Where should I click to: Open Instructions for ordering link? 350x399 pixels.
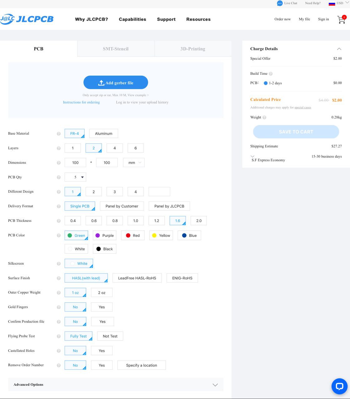coord(81,102)
